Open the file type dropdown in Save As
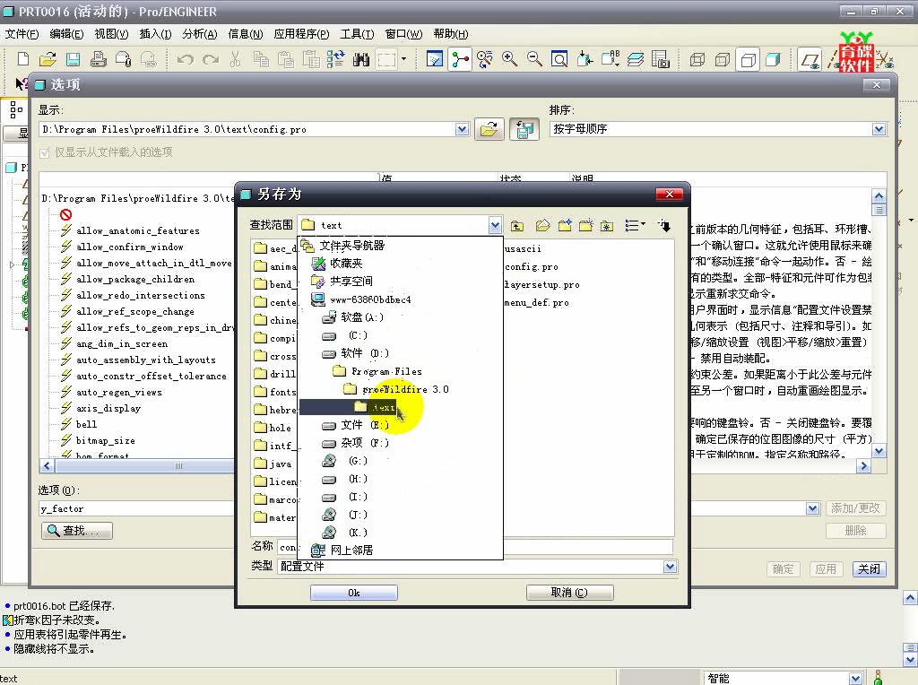 (x=670, y=566)
